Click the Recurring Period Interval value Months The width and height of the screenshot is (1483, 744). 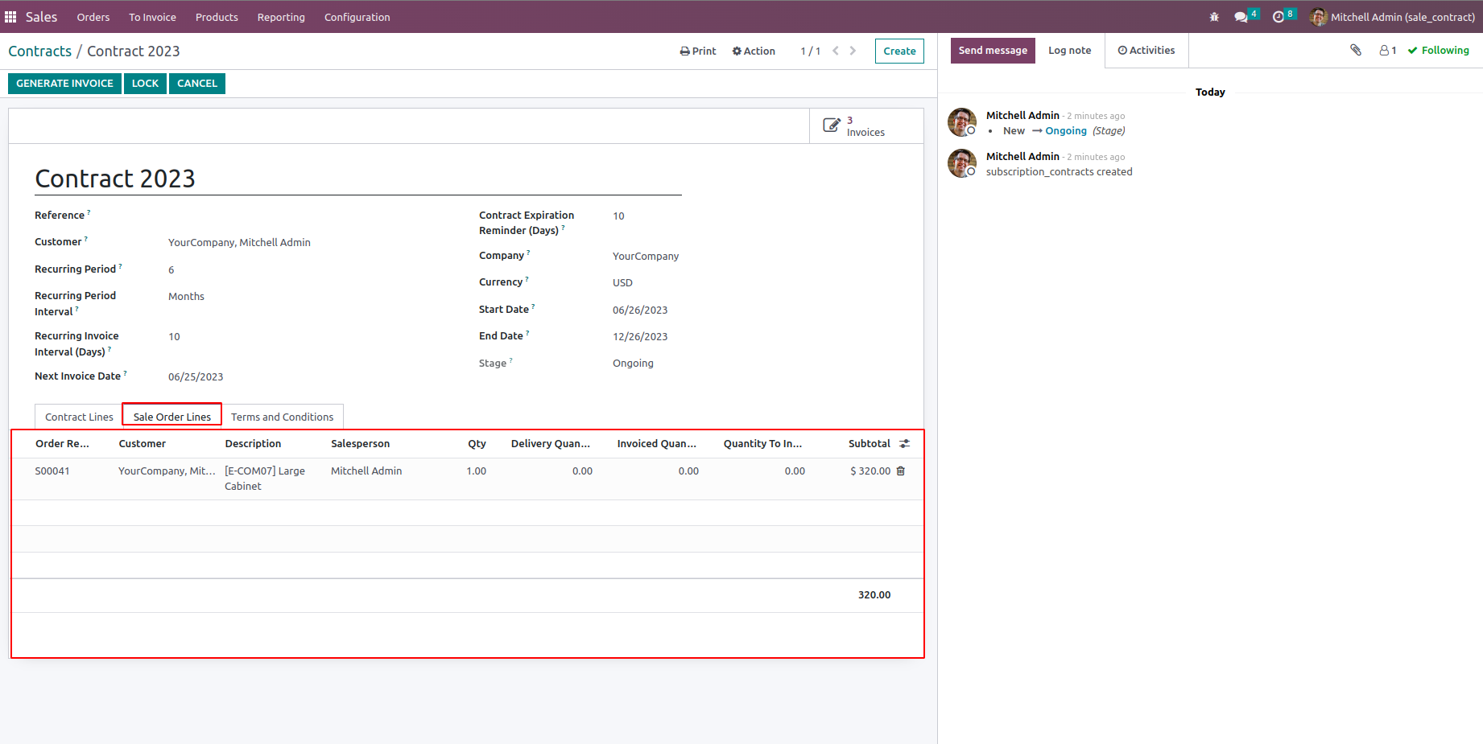tap(186, 297)
